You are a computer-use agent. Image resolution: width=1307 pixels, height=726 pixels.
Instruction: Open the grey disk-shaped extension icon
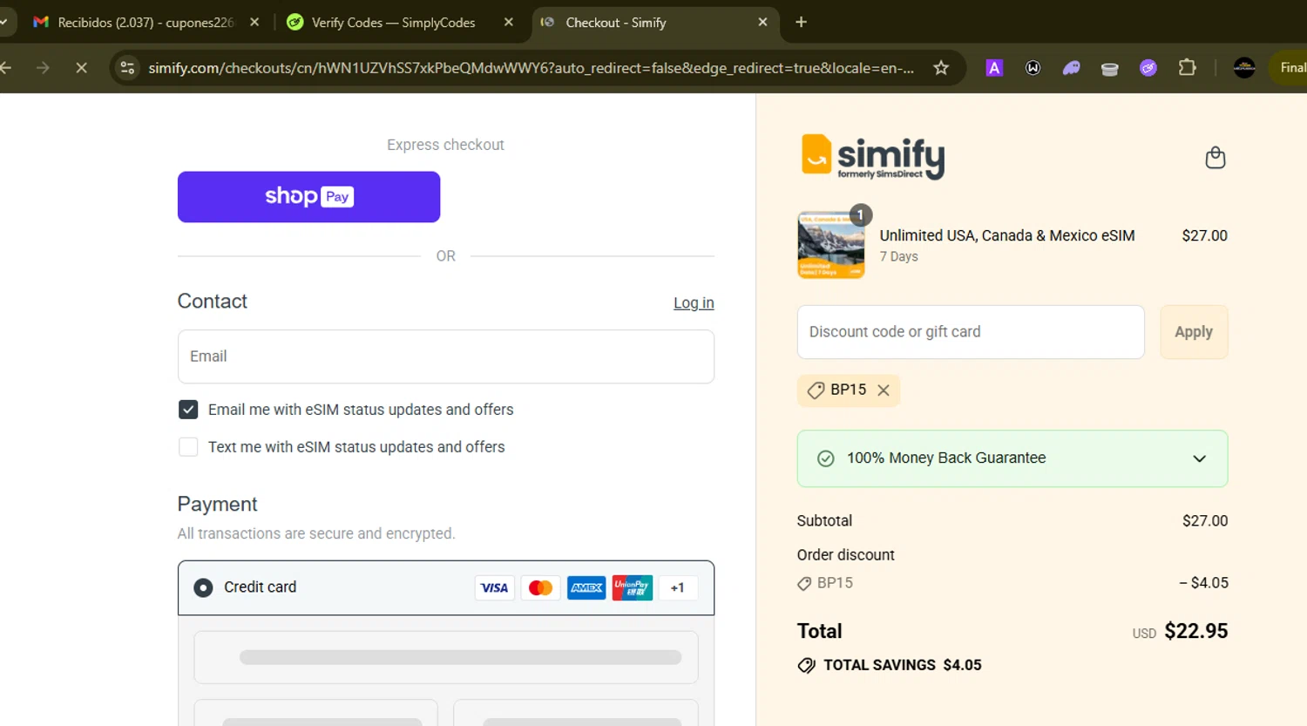coord(1110,69)
